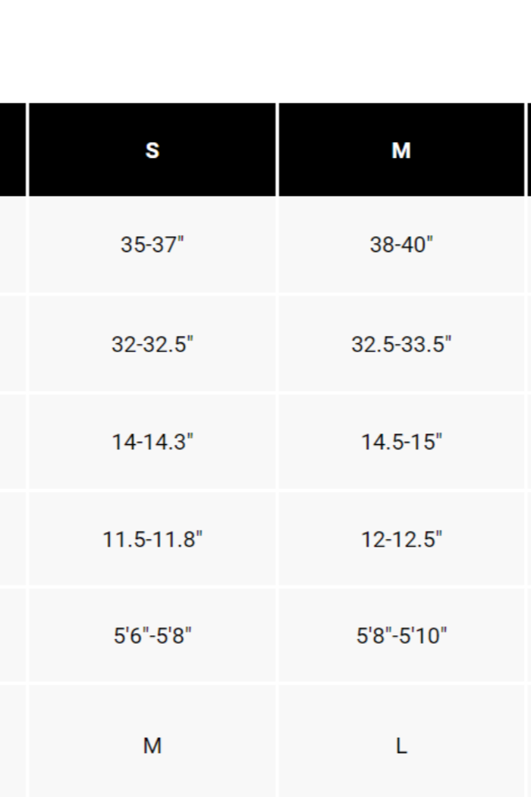
Task: Click the partial cell left of 5'6"-5'8"
Action: tap(12, 635)
